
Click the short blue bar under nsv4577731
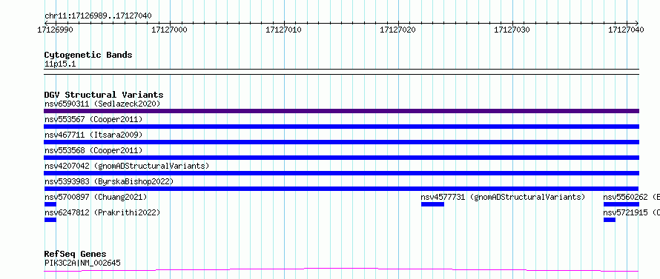432,204
